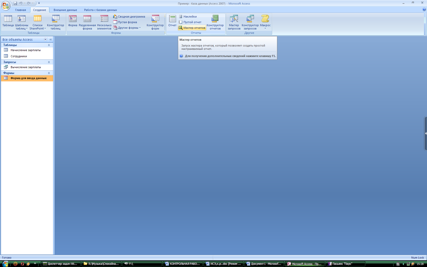Switch to R:\Музыка folder taskbar button

[101, 264]
